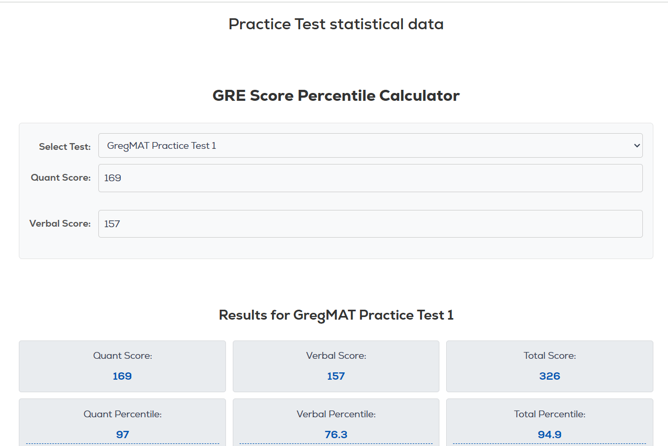Click the "Quant Score:" form label

61,178
